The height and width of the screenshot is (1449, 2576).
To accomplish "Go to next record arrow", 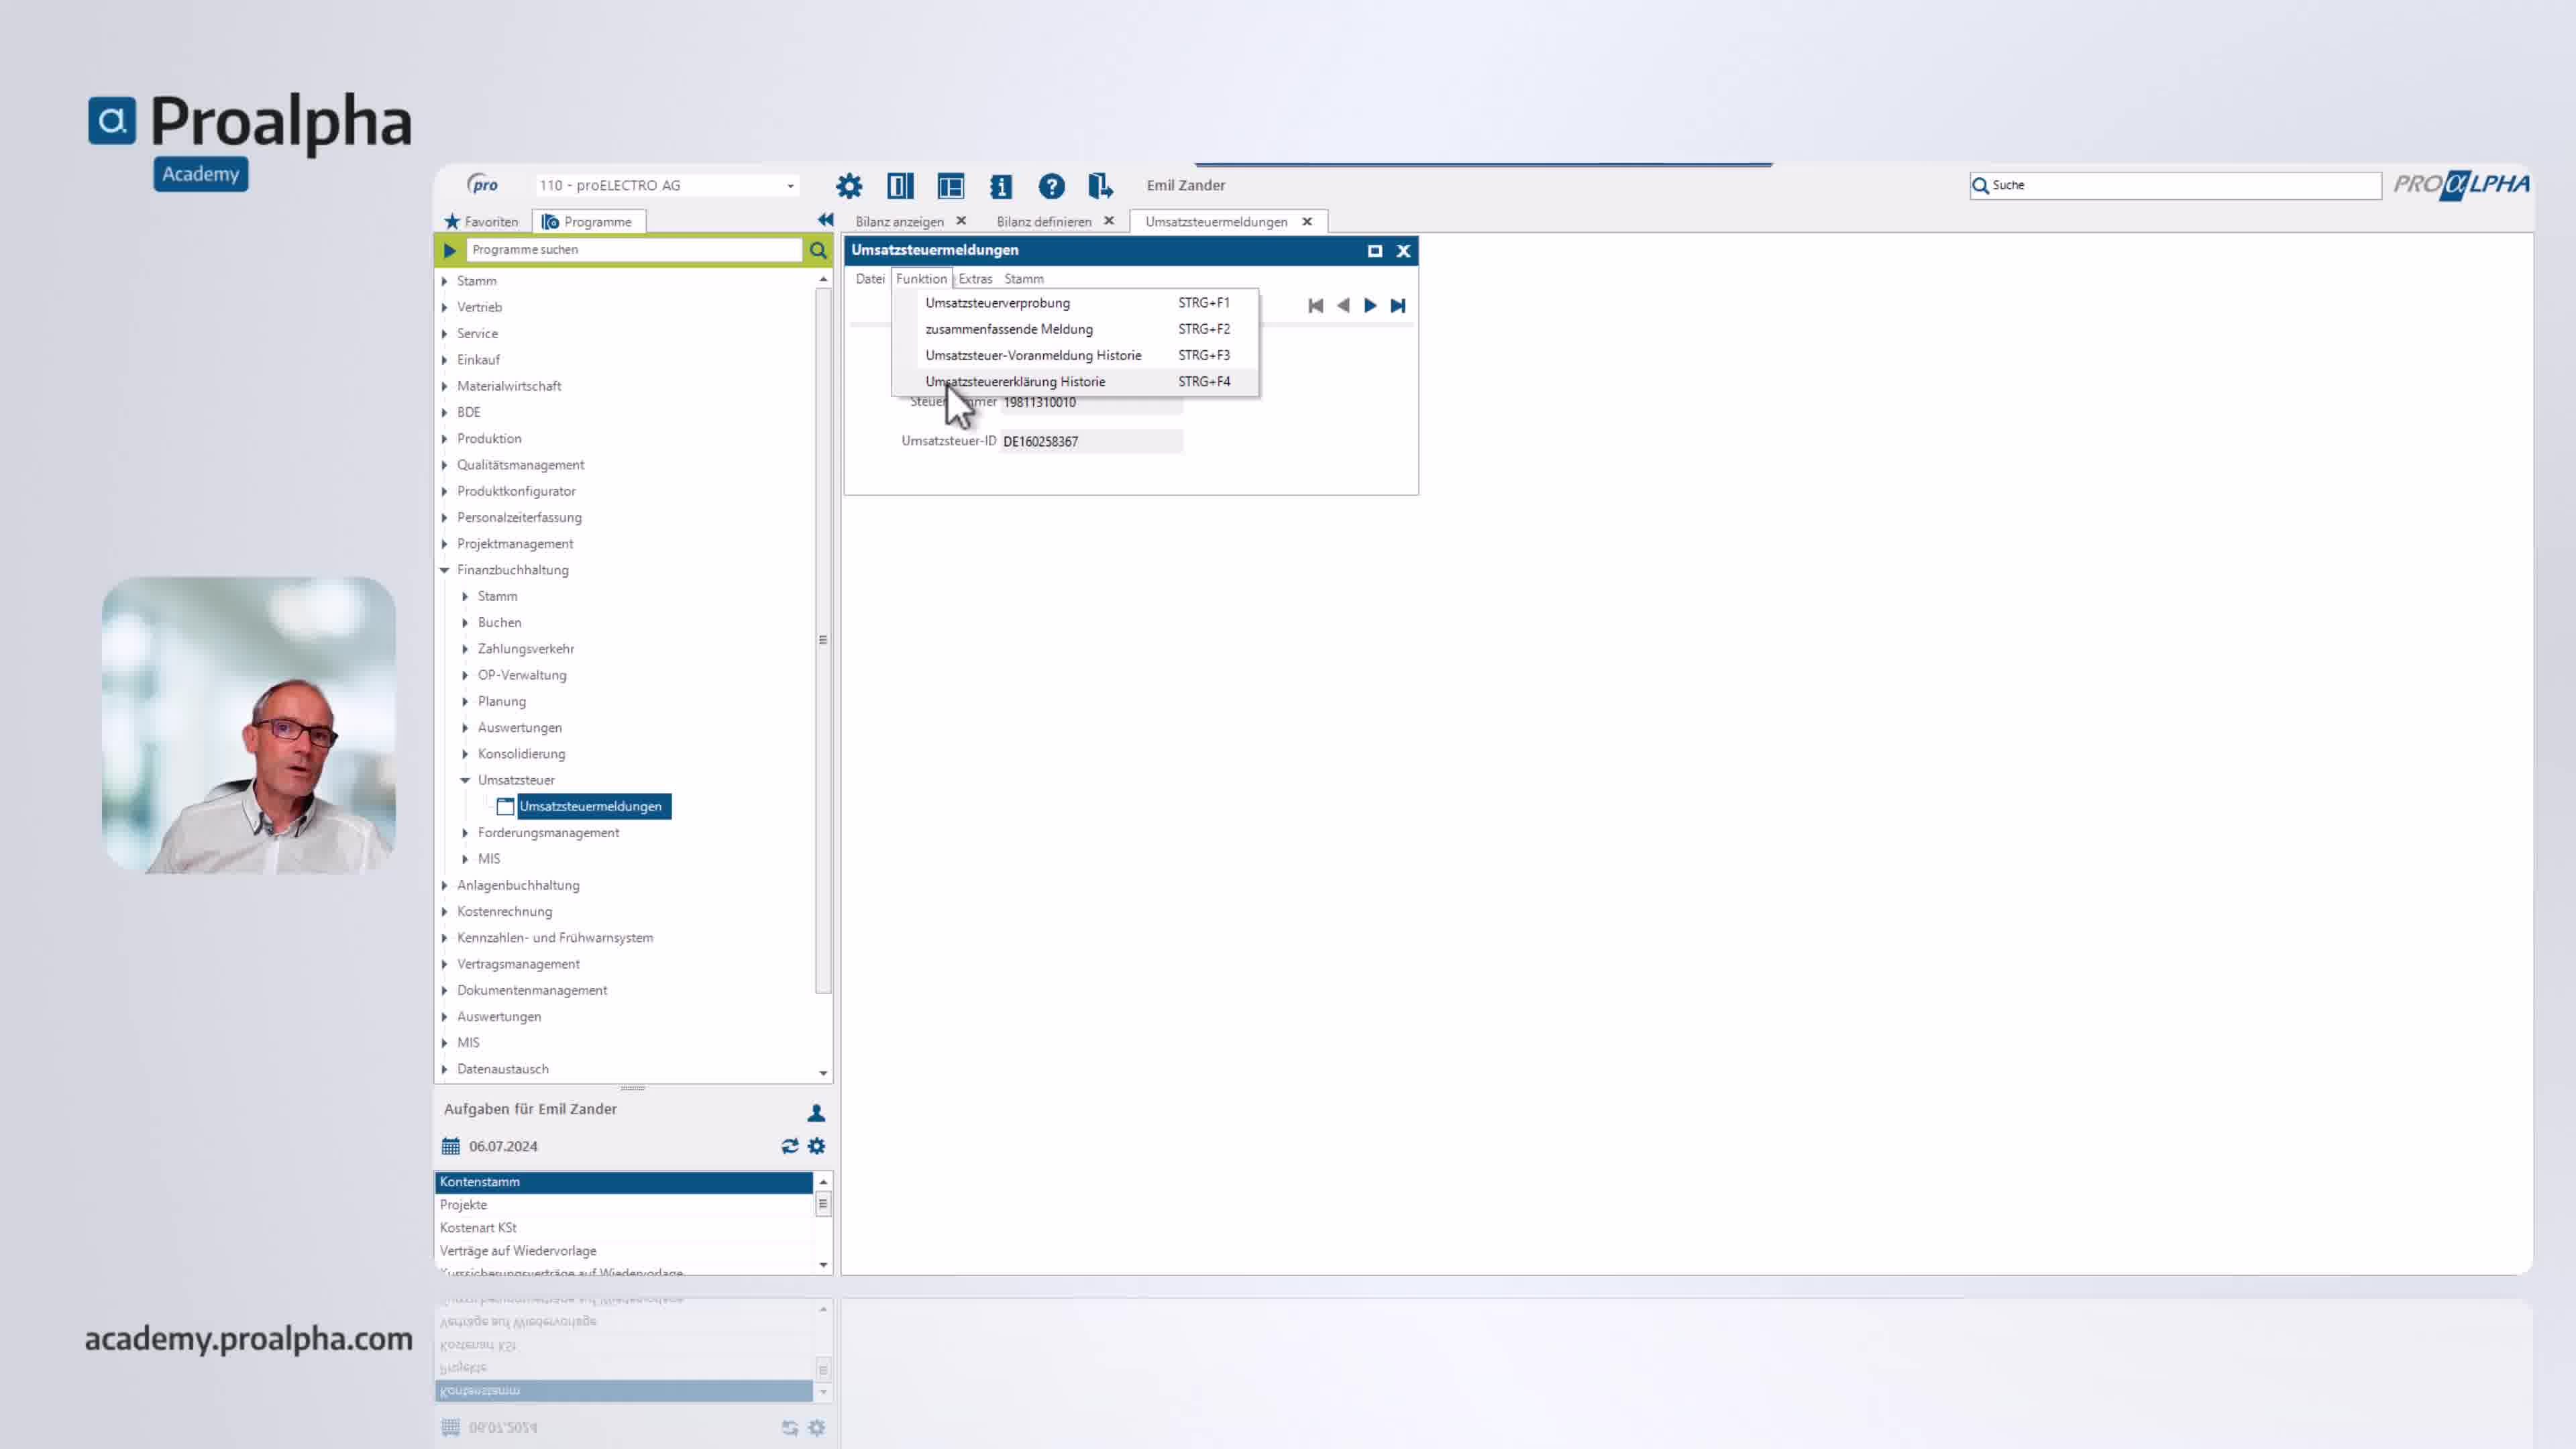I will point(1370,306).
